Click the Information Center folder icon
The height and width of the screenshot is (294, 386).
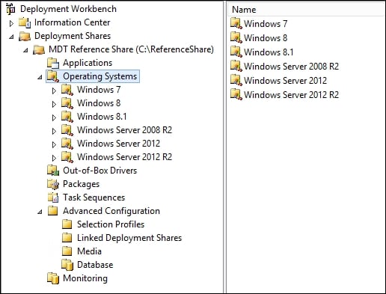click(x=25, y=22)
